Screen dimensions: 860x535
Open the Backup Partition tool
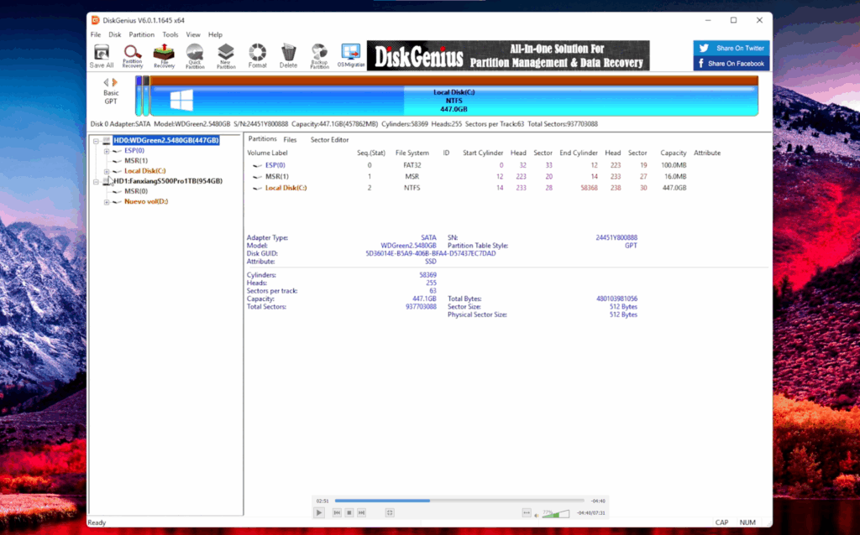pos(319,56)
